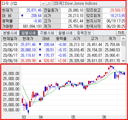Viewport: 128px width, 120px height.
Task: Click the magnifier search icon
Action: click(49, 4)
